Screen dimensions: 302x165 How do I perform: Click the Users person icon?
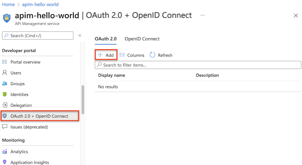click(x=5, y=73)
